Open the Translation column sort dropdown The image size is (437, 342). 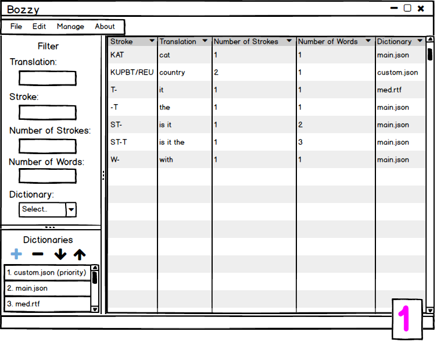tap(205, 41)
